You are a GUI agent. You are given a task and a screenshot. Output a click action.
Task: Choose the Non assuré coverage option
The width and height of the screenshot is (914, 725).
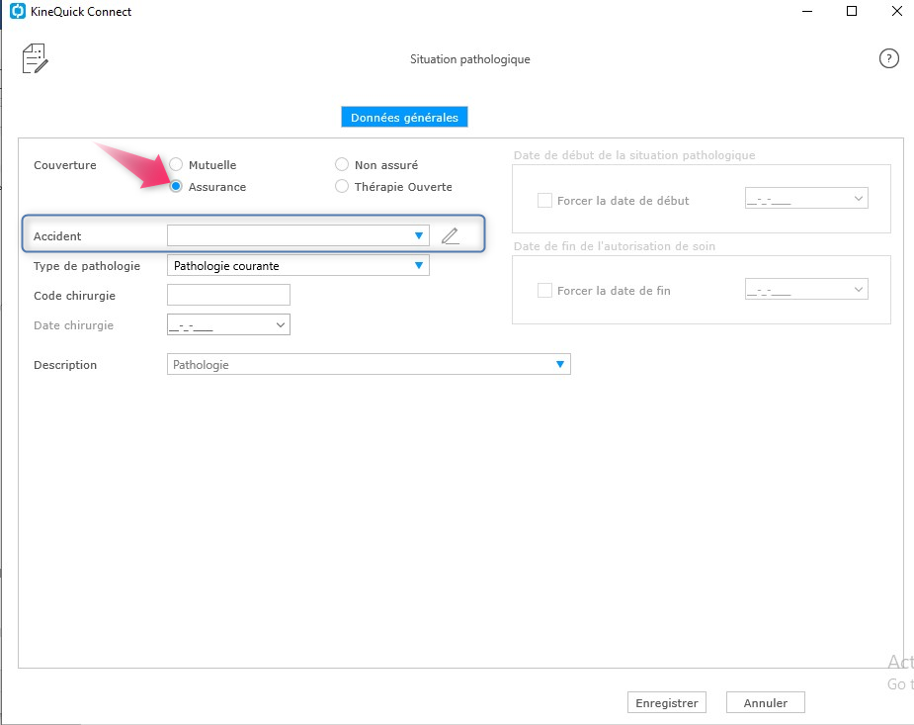342,165
